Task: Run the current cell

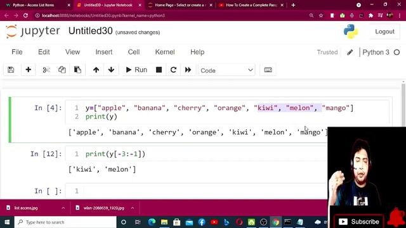Action: pyautogui.click(x=136, y=70)
